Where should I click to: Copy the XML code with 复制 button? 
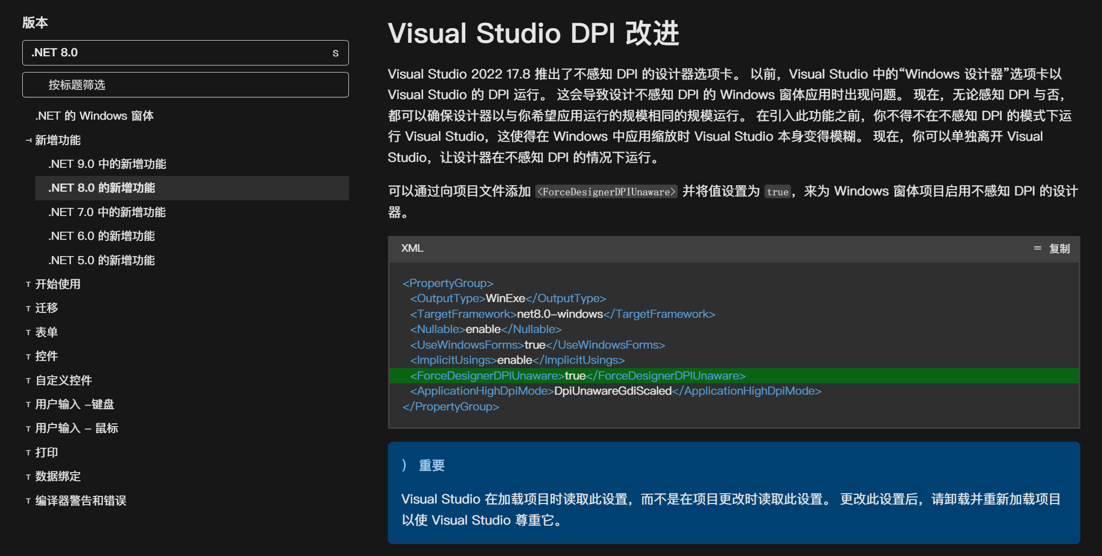coord(1052,248)
